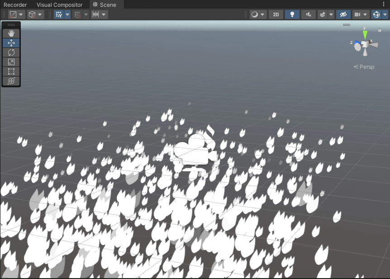This screenshot has width=390, height=279.
Task: Toggle scene effects skybox button
Action: tap(323, 14)
